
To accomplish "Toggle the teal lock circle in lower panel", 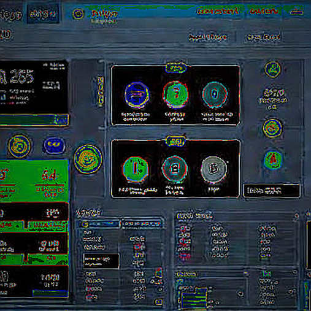I will (175, 169).
